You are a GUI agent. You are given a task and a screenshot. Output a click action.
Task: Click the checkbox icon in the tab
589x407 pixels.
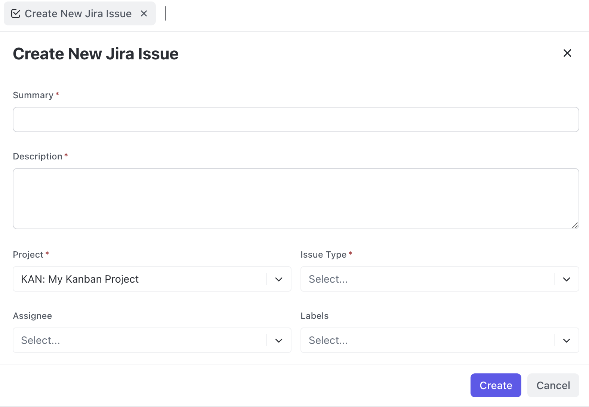click(x=16, y=14)
